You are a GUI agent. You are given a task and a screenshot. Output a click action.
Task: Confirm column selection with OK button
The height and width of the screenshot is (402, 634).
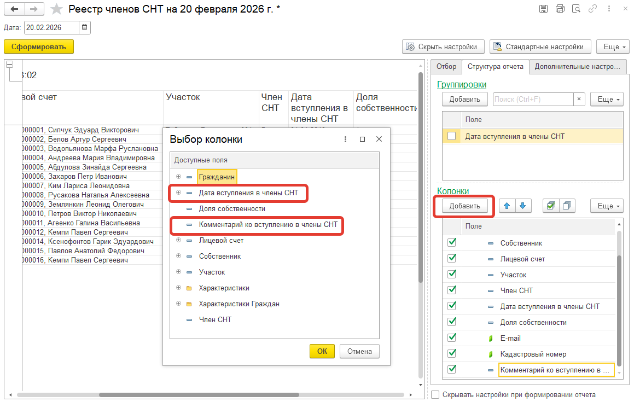click(322, 351)
